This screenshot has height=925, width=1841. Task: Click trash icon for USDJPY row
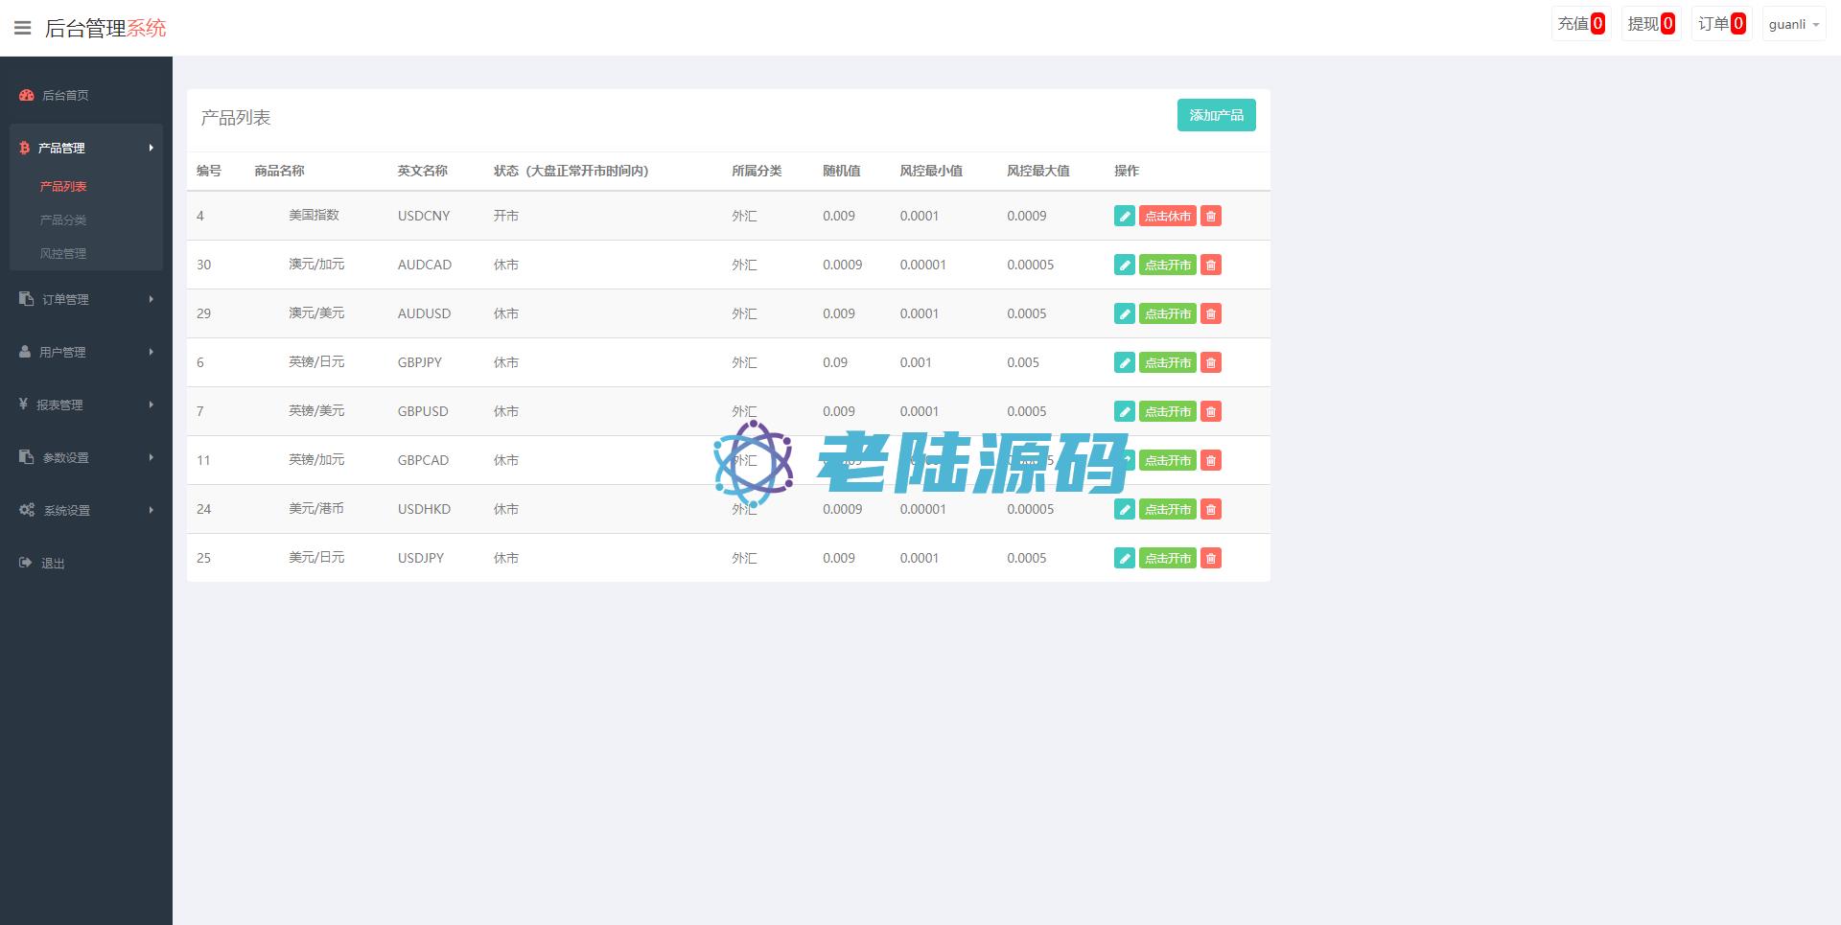pos(1211,559)
